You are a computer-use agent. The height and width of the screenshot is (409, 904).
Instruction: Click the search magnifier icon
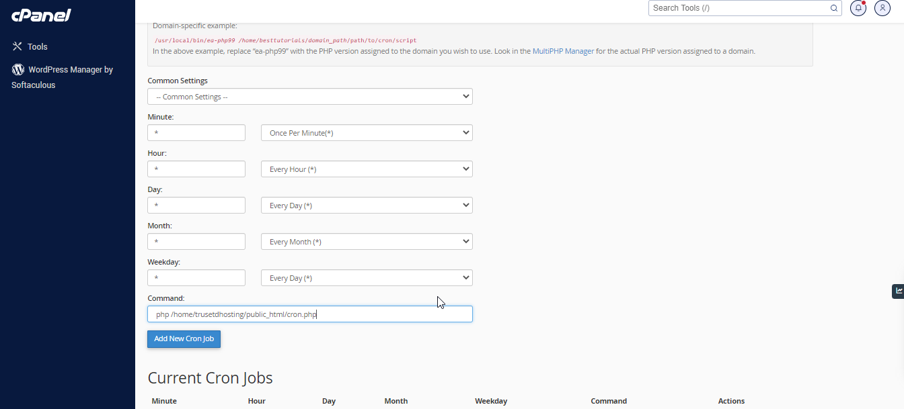point(834,8)
